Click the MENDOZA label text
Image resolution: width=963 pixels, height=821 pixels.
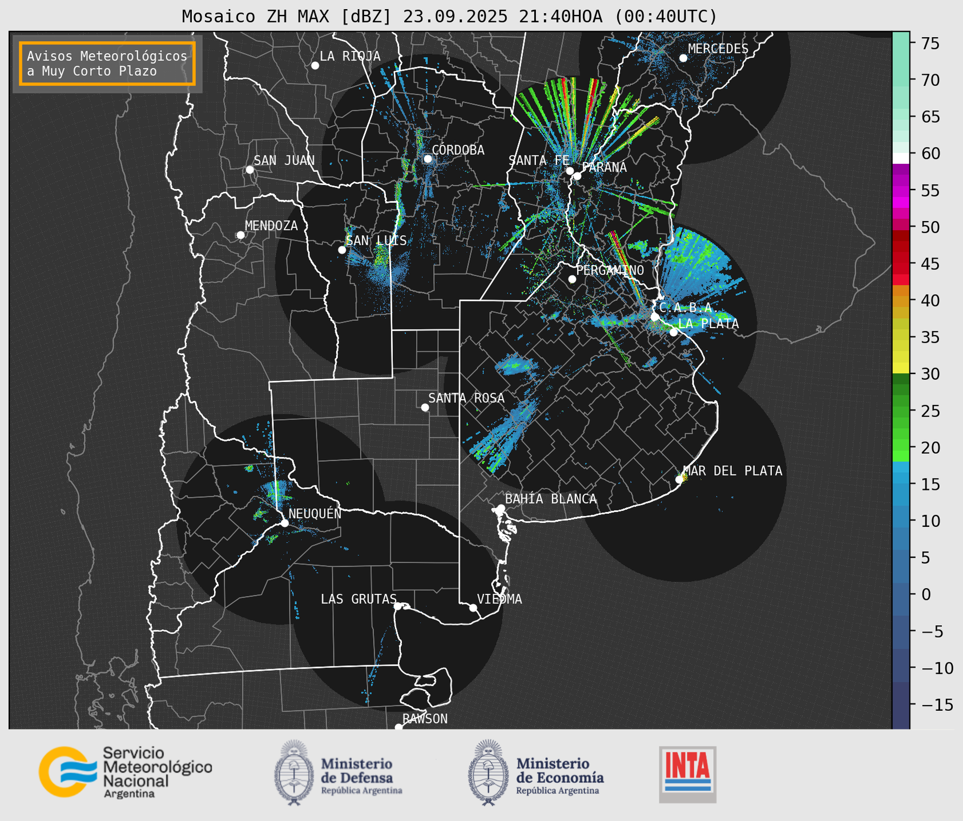(271, 226)
